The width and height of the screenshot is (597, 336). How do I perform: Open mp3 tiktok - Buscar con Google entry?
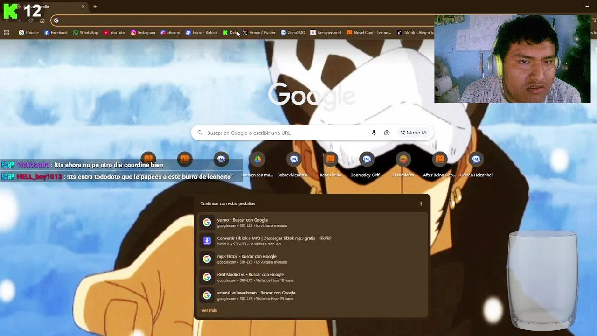[x=312, y=259]
